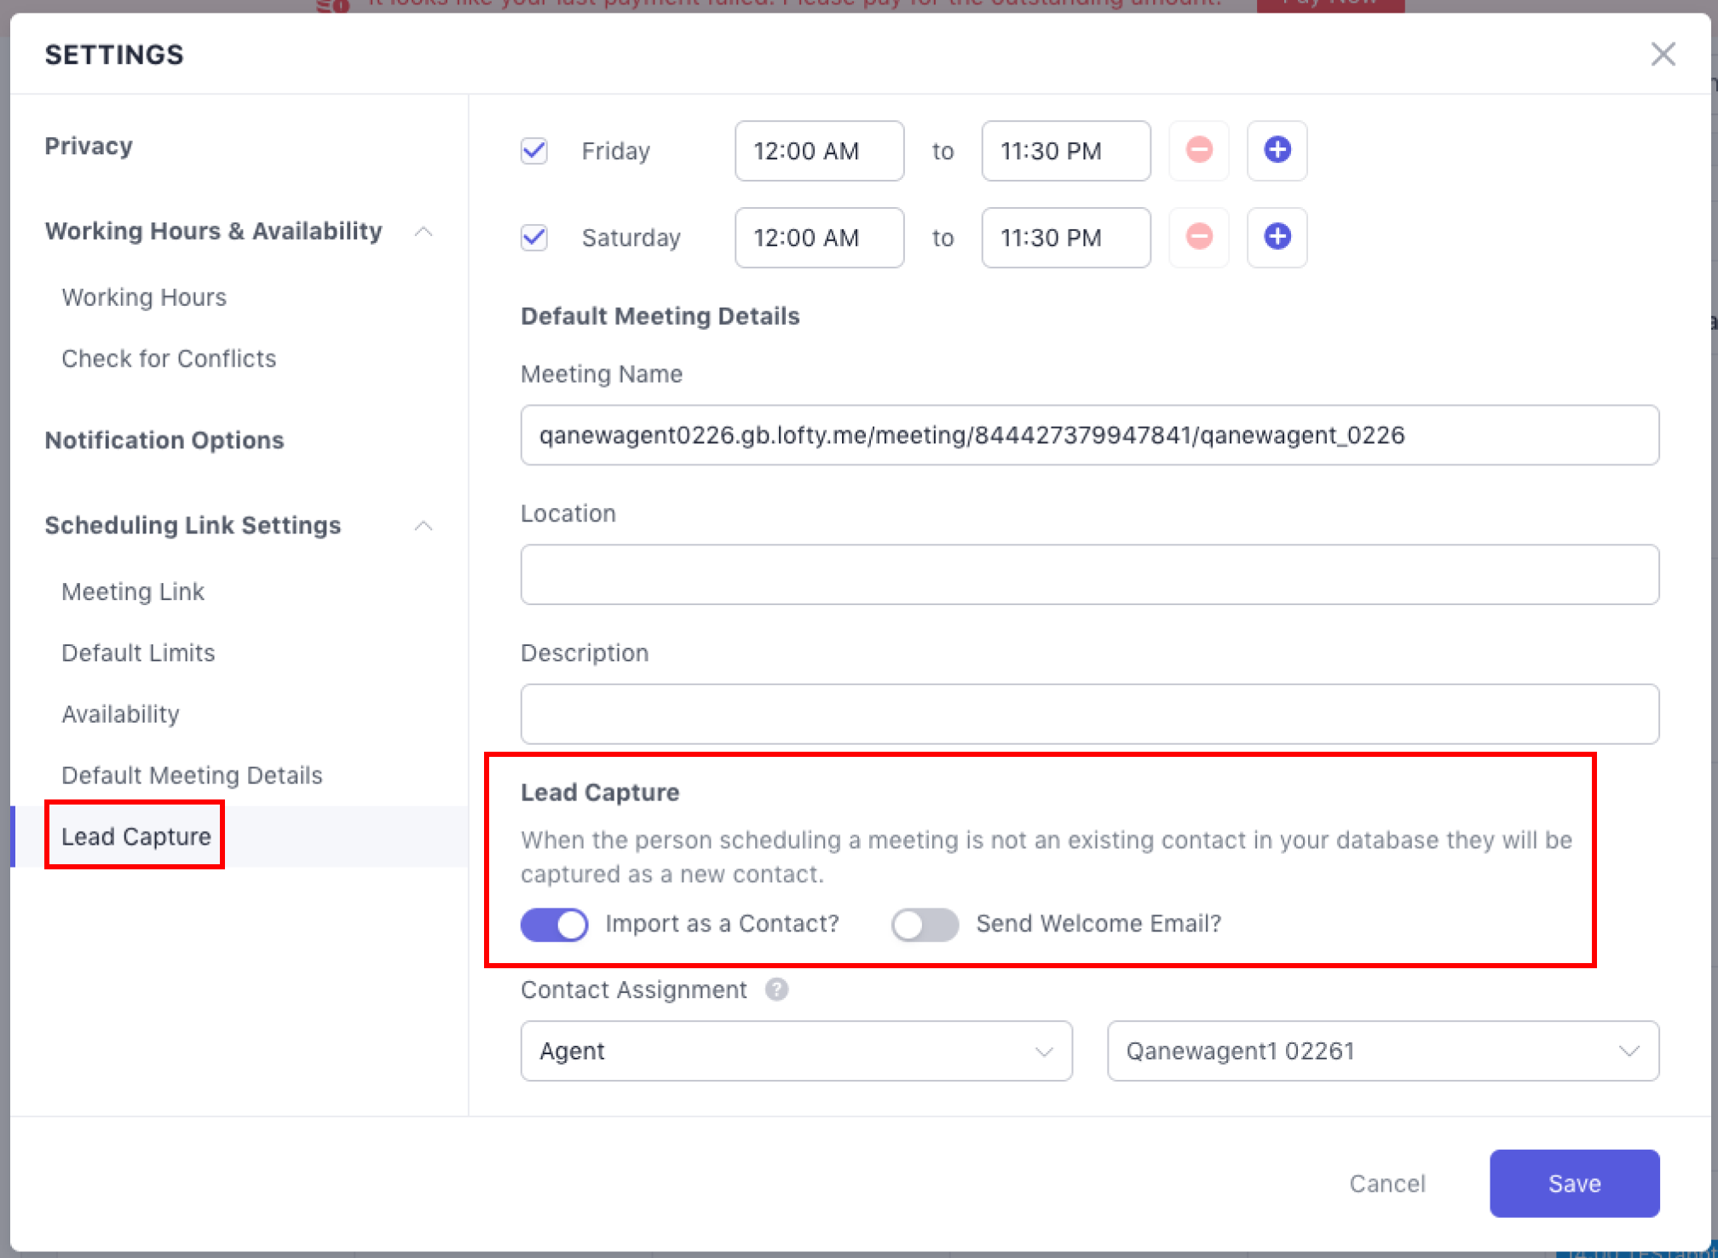The width and height of the screenshot is (1718, 1258).
Task: Disable Import as a Contact toggle
Action: [x=555, y=925]
